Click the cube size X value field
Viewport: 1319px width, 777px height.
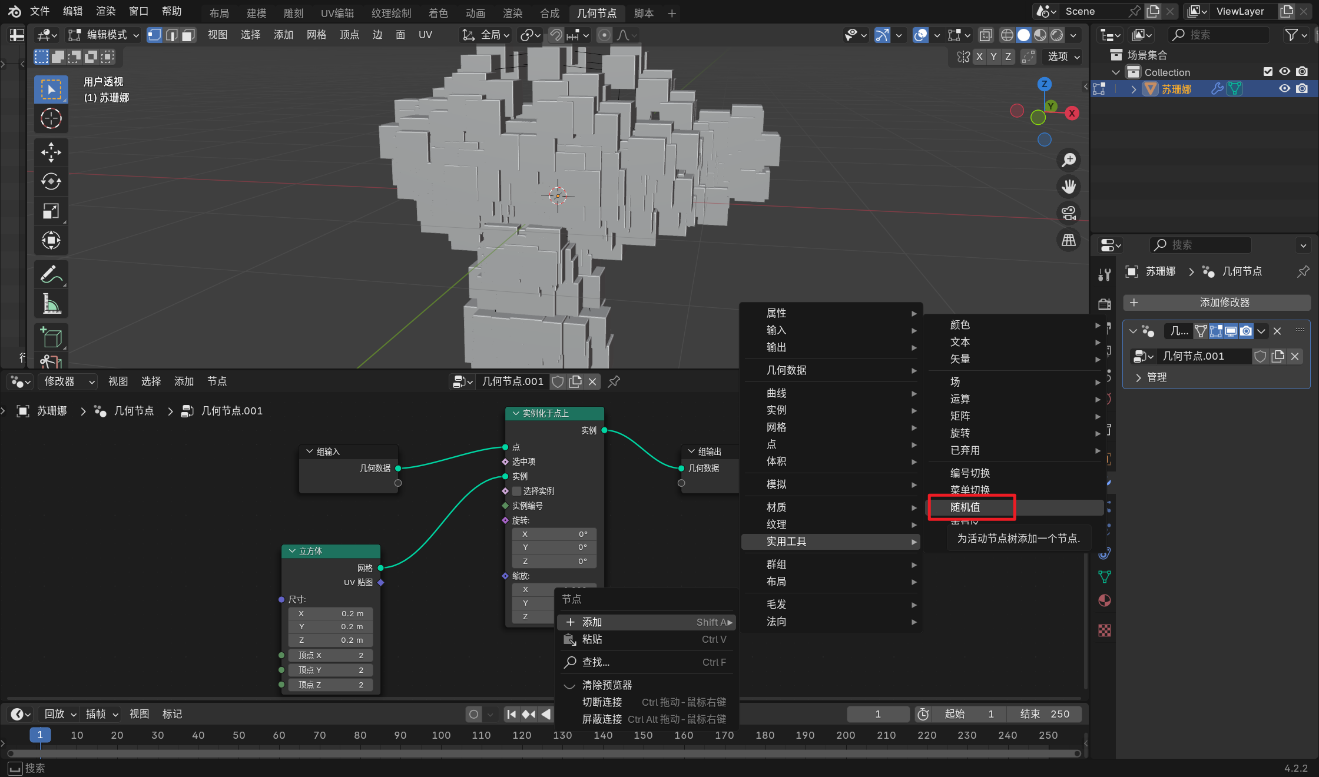tap(330, 613)
